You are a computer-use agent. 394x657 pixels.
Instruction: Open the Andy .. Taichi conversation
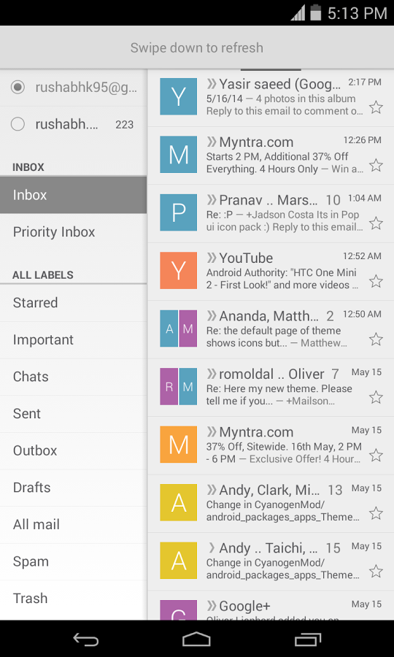[271, 561]
